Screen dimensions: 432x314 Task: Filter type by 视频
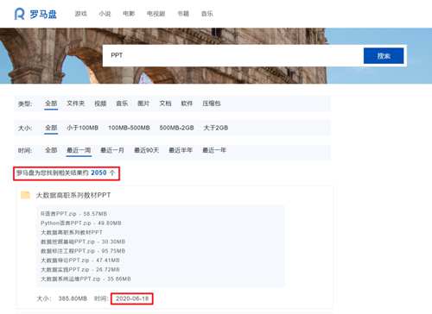100,104
